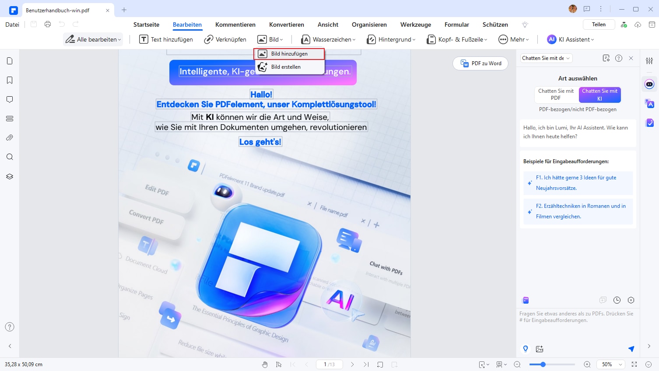Click the purple prompt library icon in AI panel

click(526, 300)
